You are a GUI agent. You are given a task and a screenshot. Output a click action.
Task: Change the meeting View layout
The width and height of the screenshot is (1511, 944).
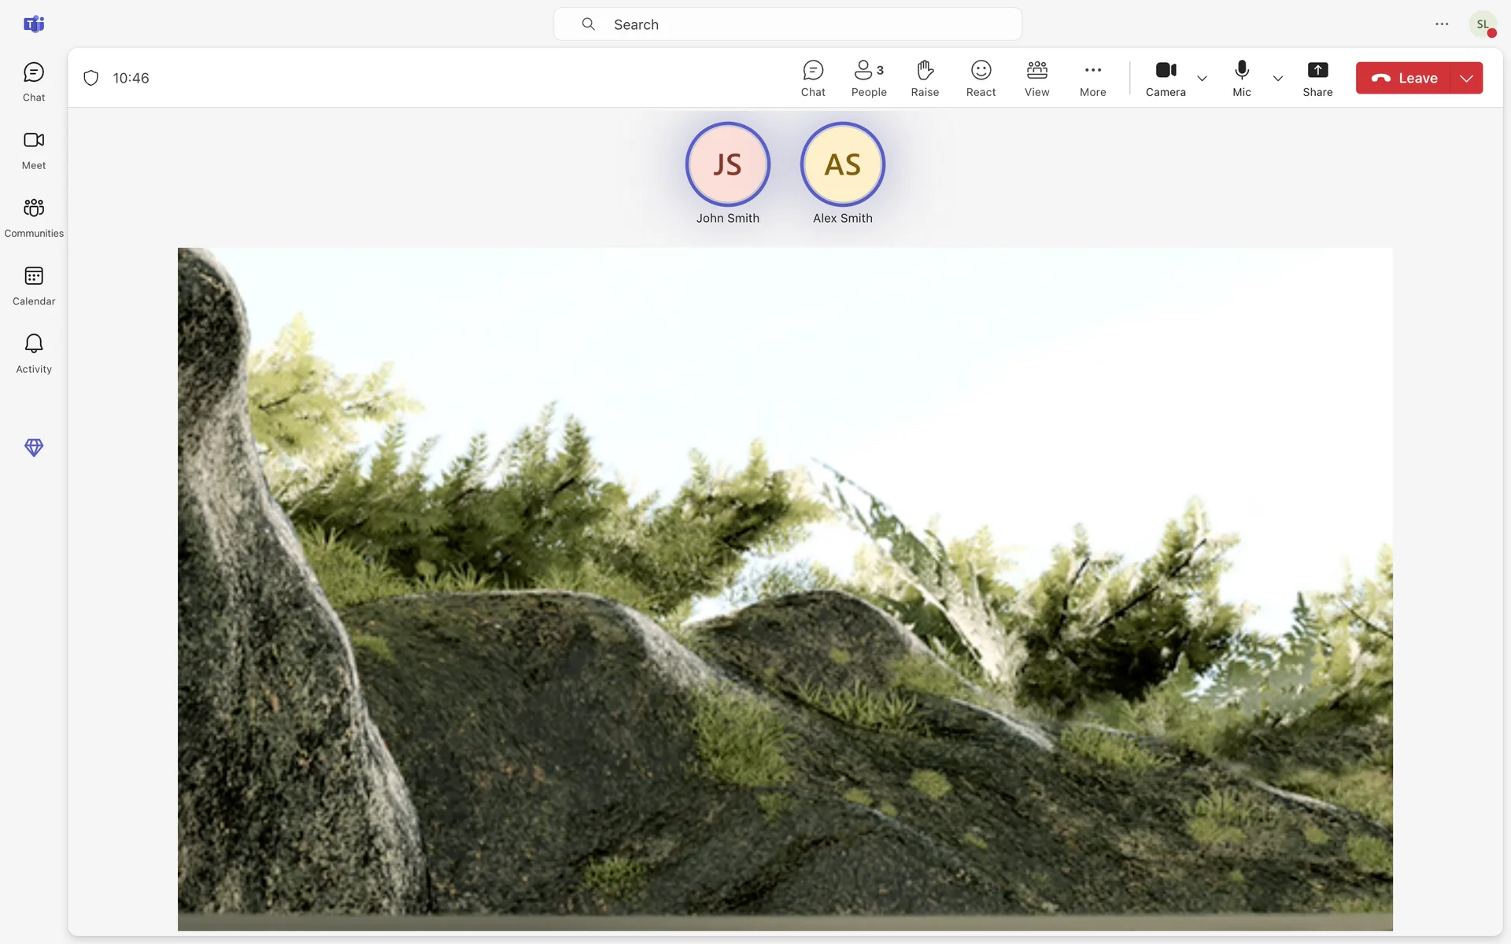[x=1036, y=78]
